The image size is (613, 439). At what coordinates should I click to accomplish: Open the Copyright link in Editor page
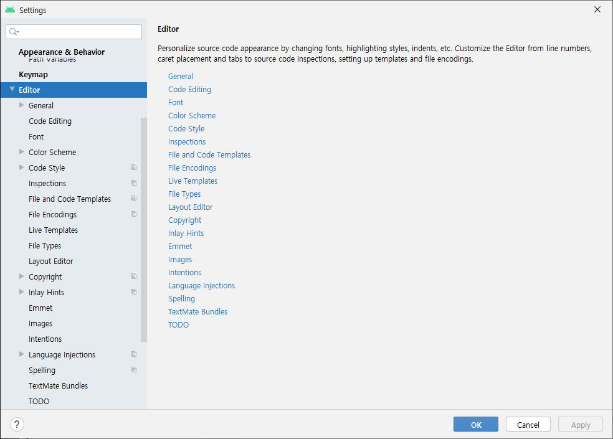tap(185, 220)
